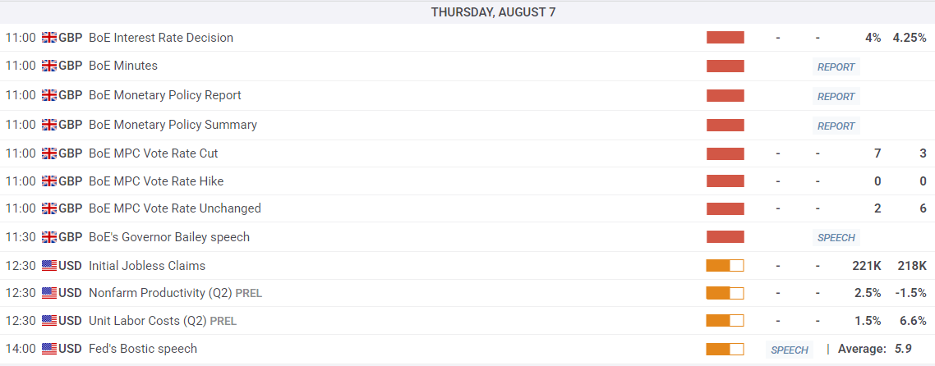935x366 pixels.
Task: Open BoE Interest Rate Decision event
Action: pyautogui.click(x=160, y=38)
